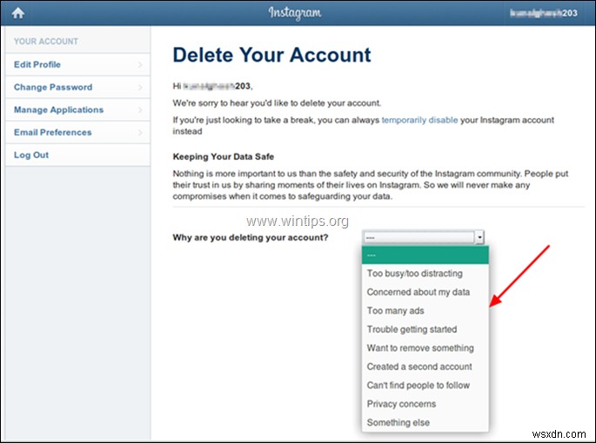The width and height of the screenshot is (596, 443).
Task: Open Change Password in sidebar
Action: tap(78, 87)
